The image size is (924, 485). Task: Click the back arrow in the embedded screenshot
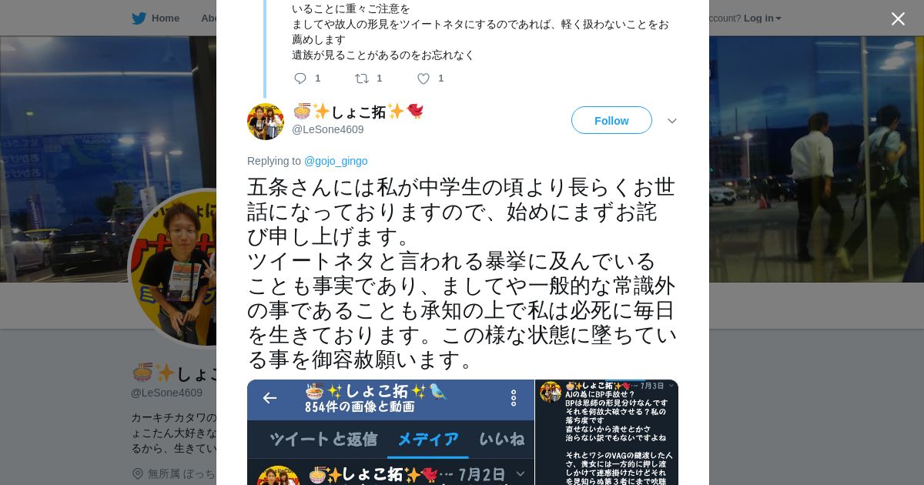[269, 397]
